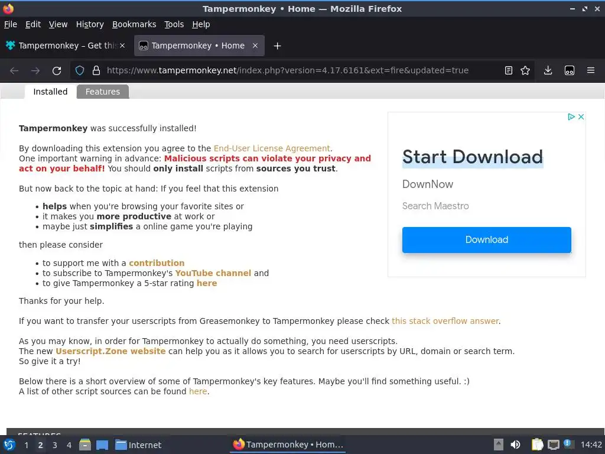
Task: Reload the current Tampermonkey page
Action: tap(57, 71)
